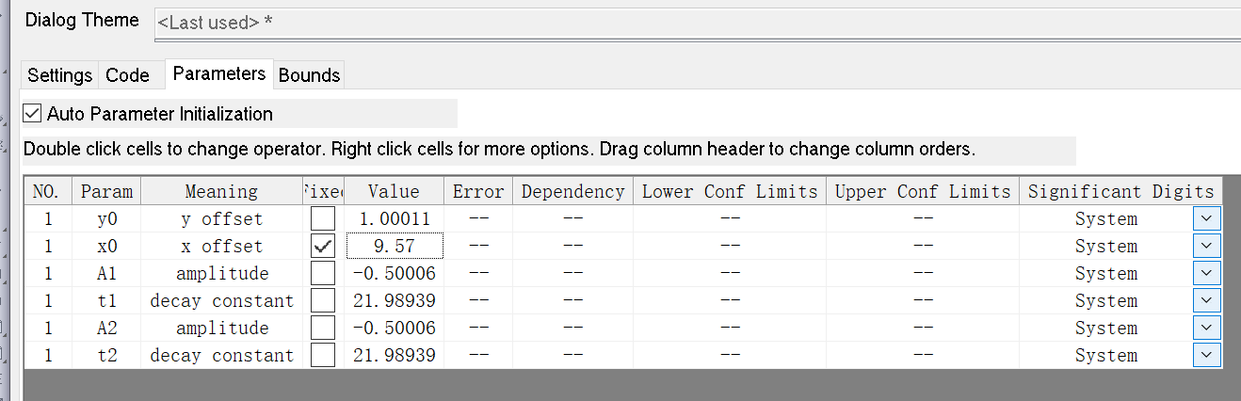Viewport: 1241px width, 401px height.
Task: Open Significant Digits dropdown for A1
Action: click(1207, 274)
